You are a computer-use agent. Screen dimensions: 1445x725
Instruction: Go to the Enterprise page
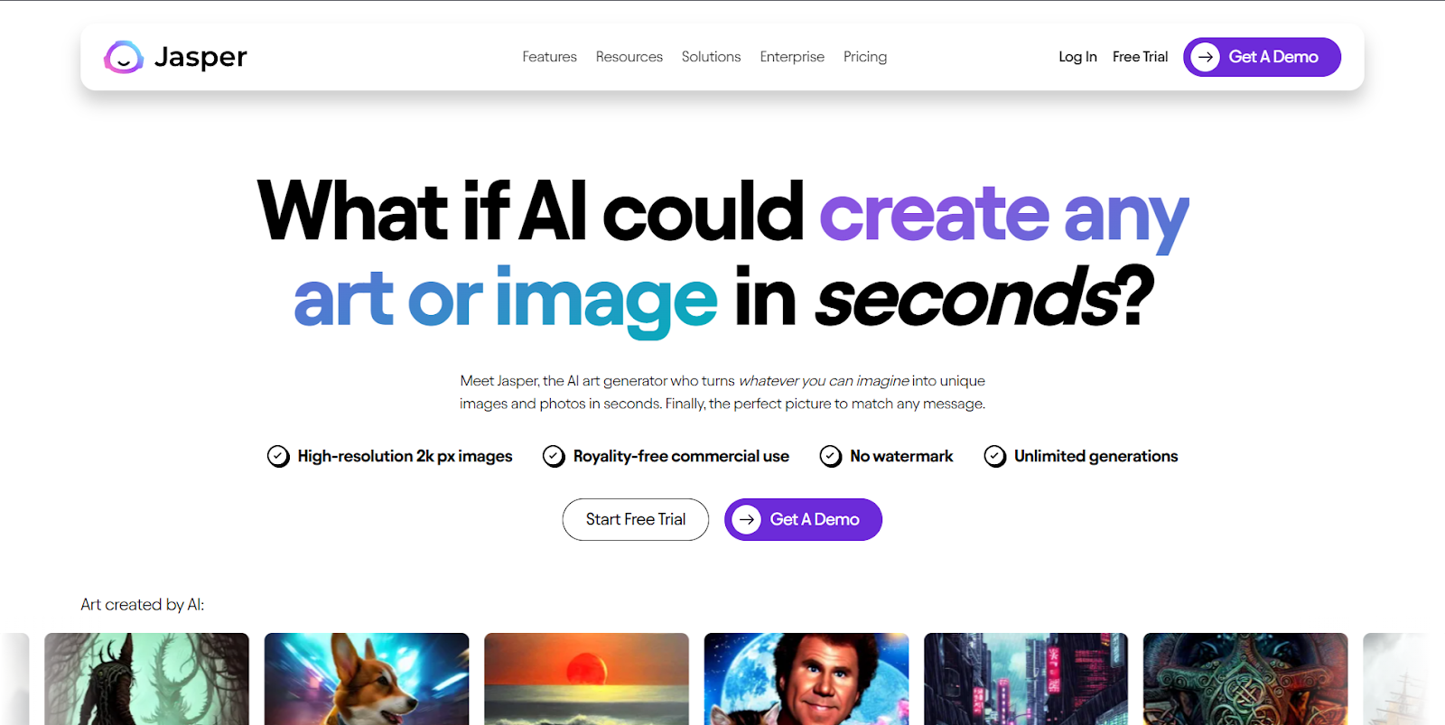point(792,57)
